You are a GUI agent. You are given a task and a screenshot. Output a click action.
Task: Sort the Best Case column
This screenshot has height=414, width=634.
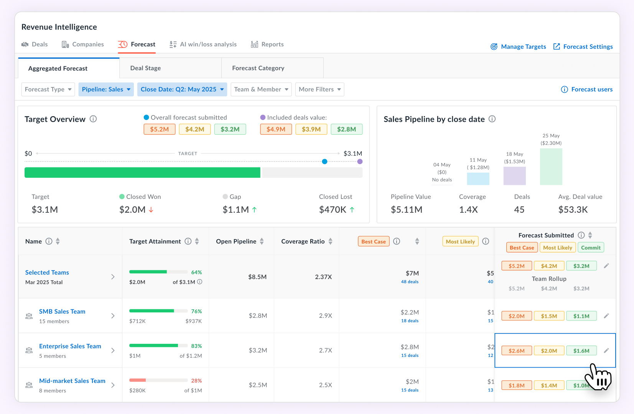pyautogui.click(x=417, y=241)
